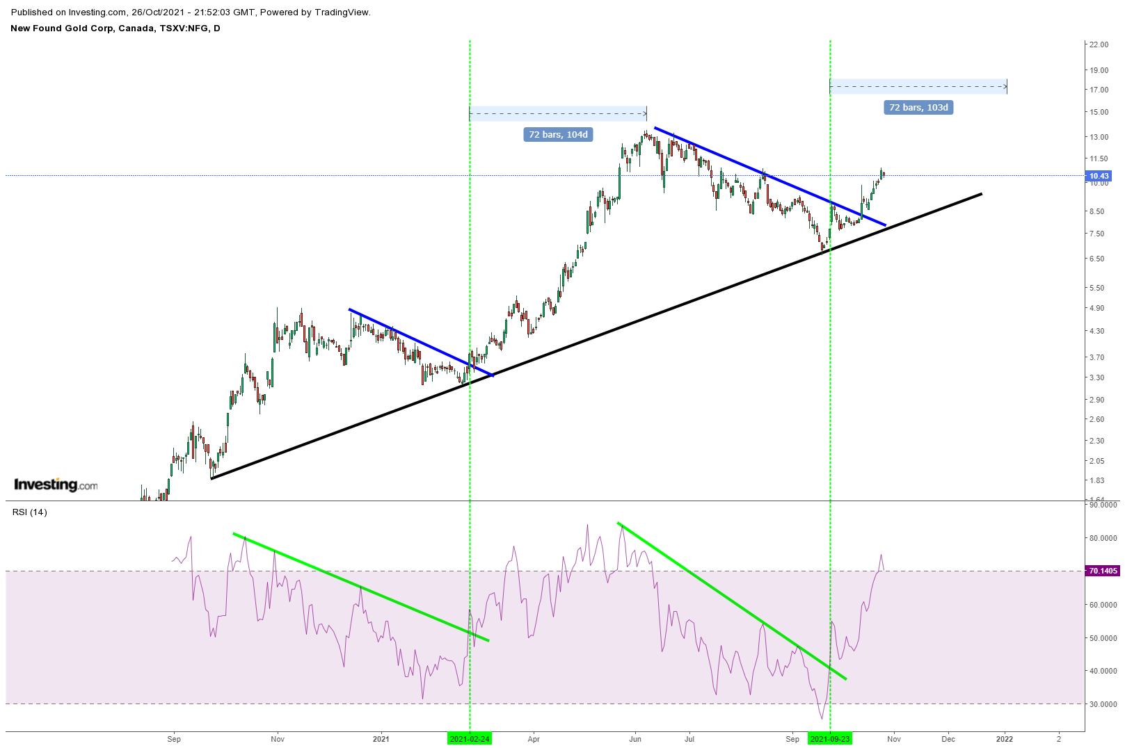Click the 15.00 price axis label
This screenshot has height=748, width=1125.
click(1099, 112)
